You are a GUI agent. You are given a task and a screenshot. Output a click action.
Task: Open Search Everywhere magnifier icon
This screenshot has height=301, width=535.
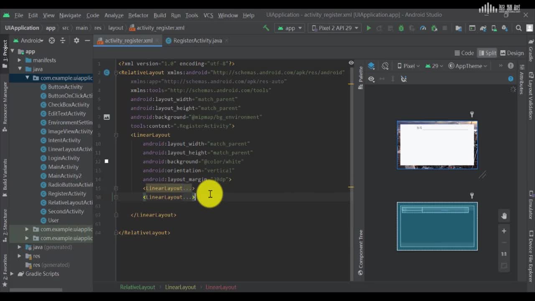519,28
